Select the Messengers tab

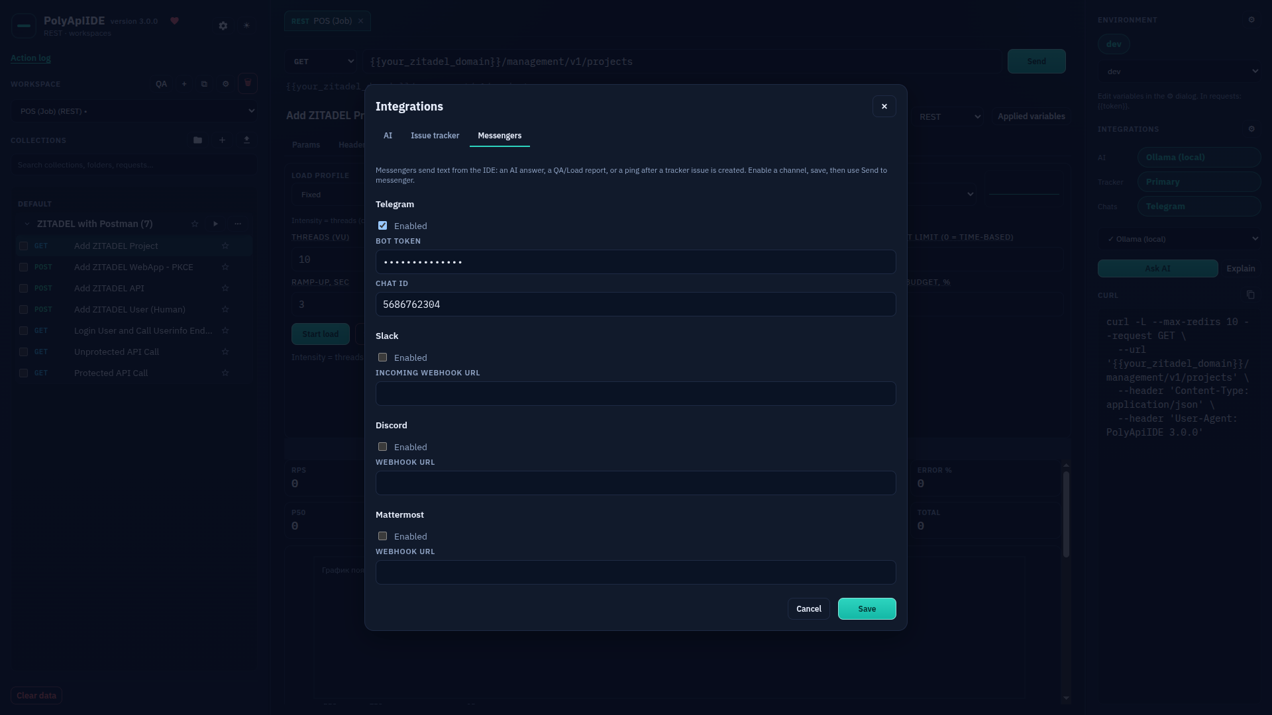coord(500,136)
